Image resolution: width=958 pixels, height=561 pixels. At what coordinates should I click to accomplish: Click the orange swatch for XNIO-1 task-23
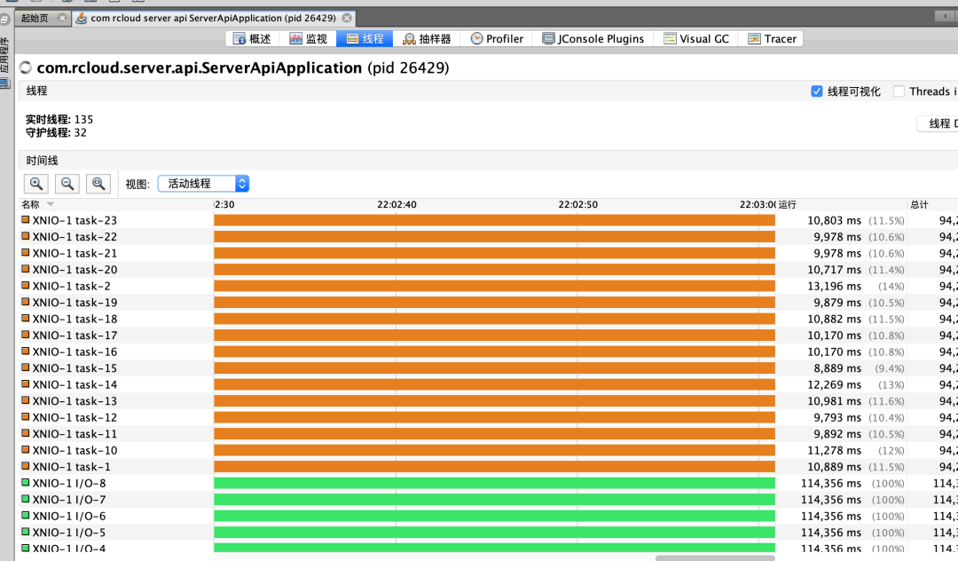[26, 220]
